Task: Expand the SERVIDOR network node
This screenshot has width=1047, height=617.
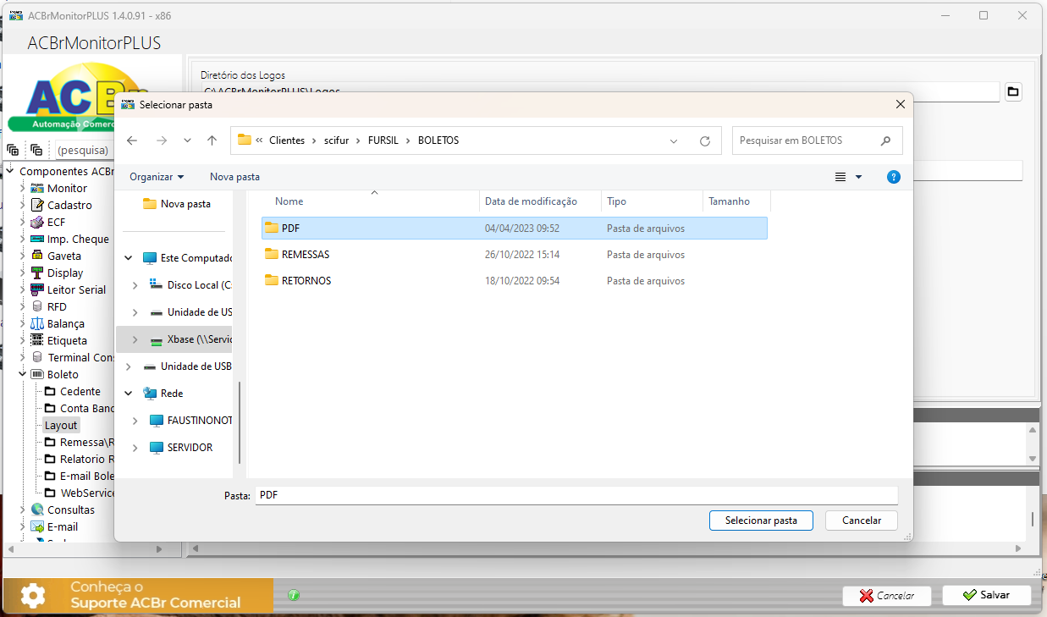Action: [135, 448]
